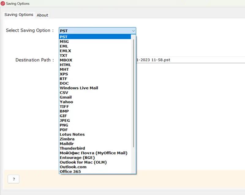
Task: Choose CSV from the list
Action: point(95,93)
